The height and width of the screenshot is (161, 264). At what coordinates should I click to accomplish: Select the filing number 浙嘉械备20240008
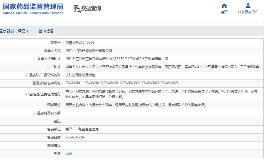(80, 42)
